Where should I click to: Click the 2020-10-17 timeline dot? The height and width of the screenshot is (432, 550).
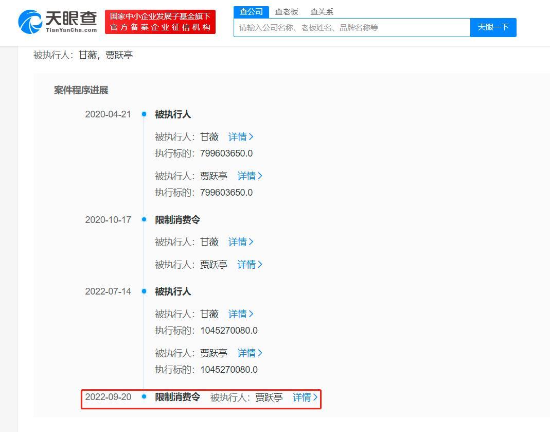[144, 220]
